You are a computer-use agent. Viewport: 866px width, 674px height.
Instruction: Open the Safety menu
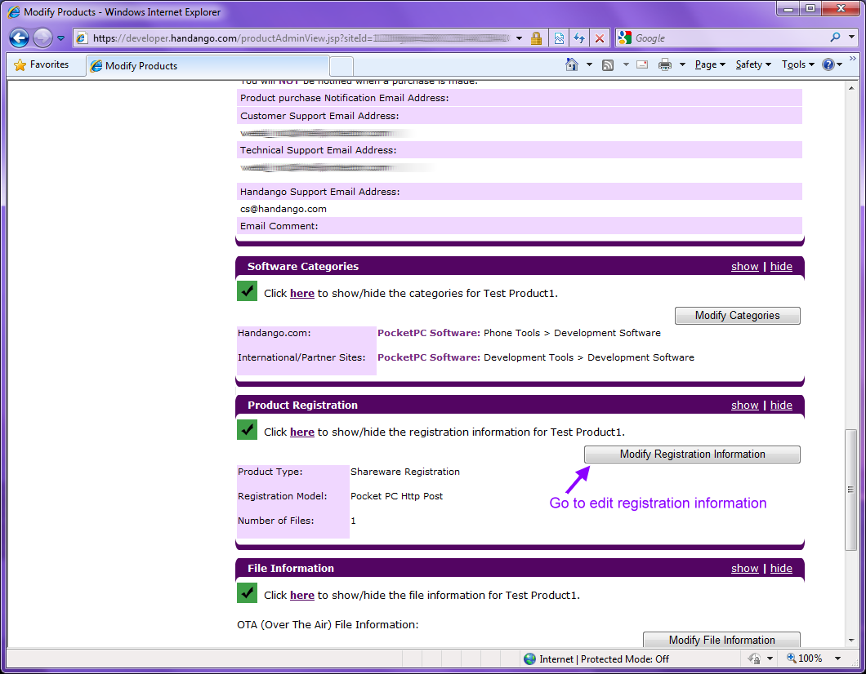(x=753, y=64)
